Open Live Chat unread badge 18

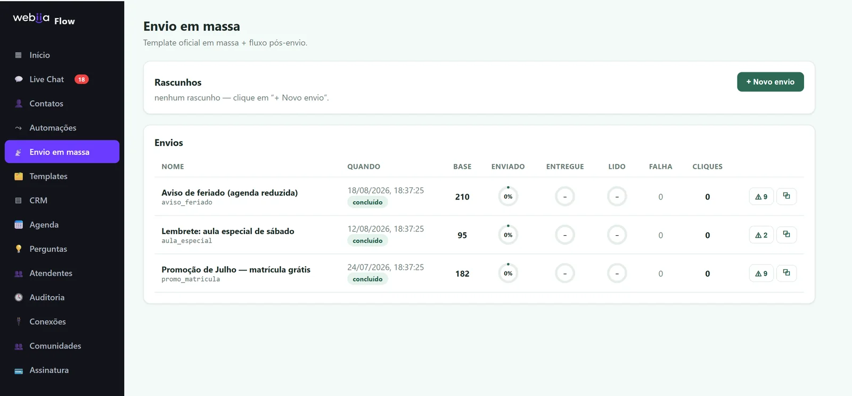(x=81, y=79)
